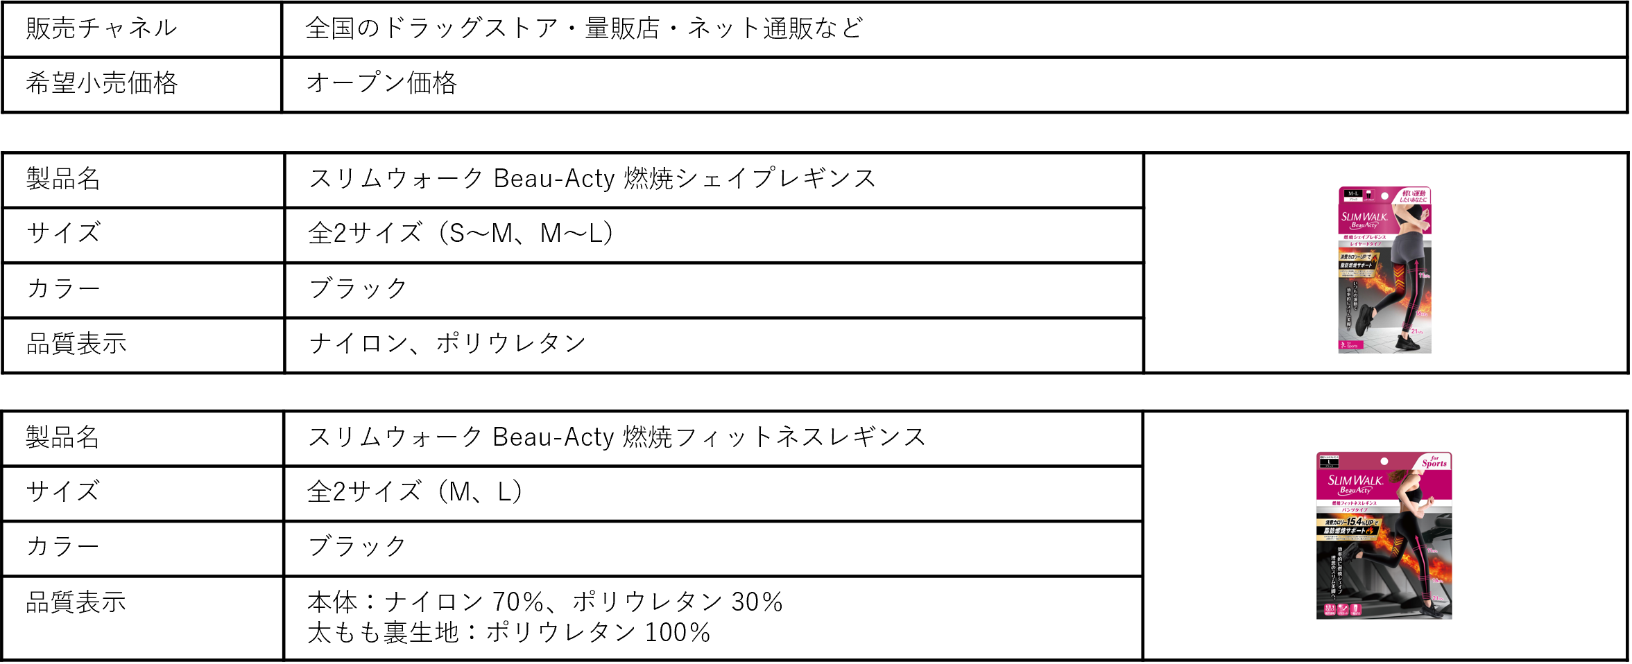Click 太もも裏生地：ポリウレタン 100% line
Screen dimensions: 1632x664
tap(508, 632)
